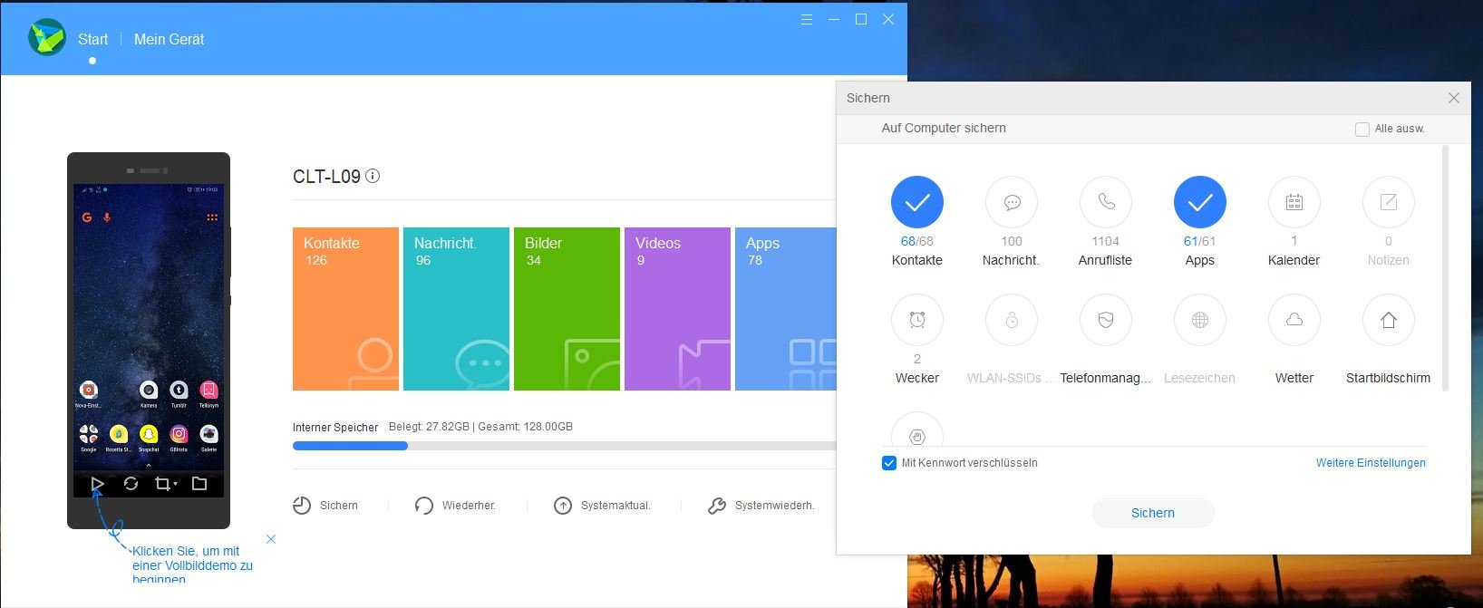The height and width of the screenshot is (608, 1483).
Task: Click the backup dialog scrollbar
Action: click(x=1445, y=268)
